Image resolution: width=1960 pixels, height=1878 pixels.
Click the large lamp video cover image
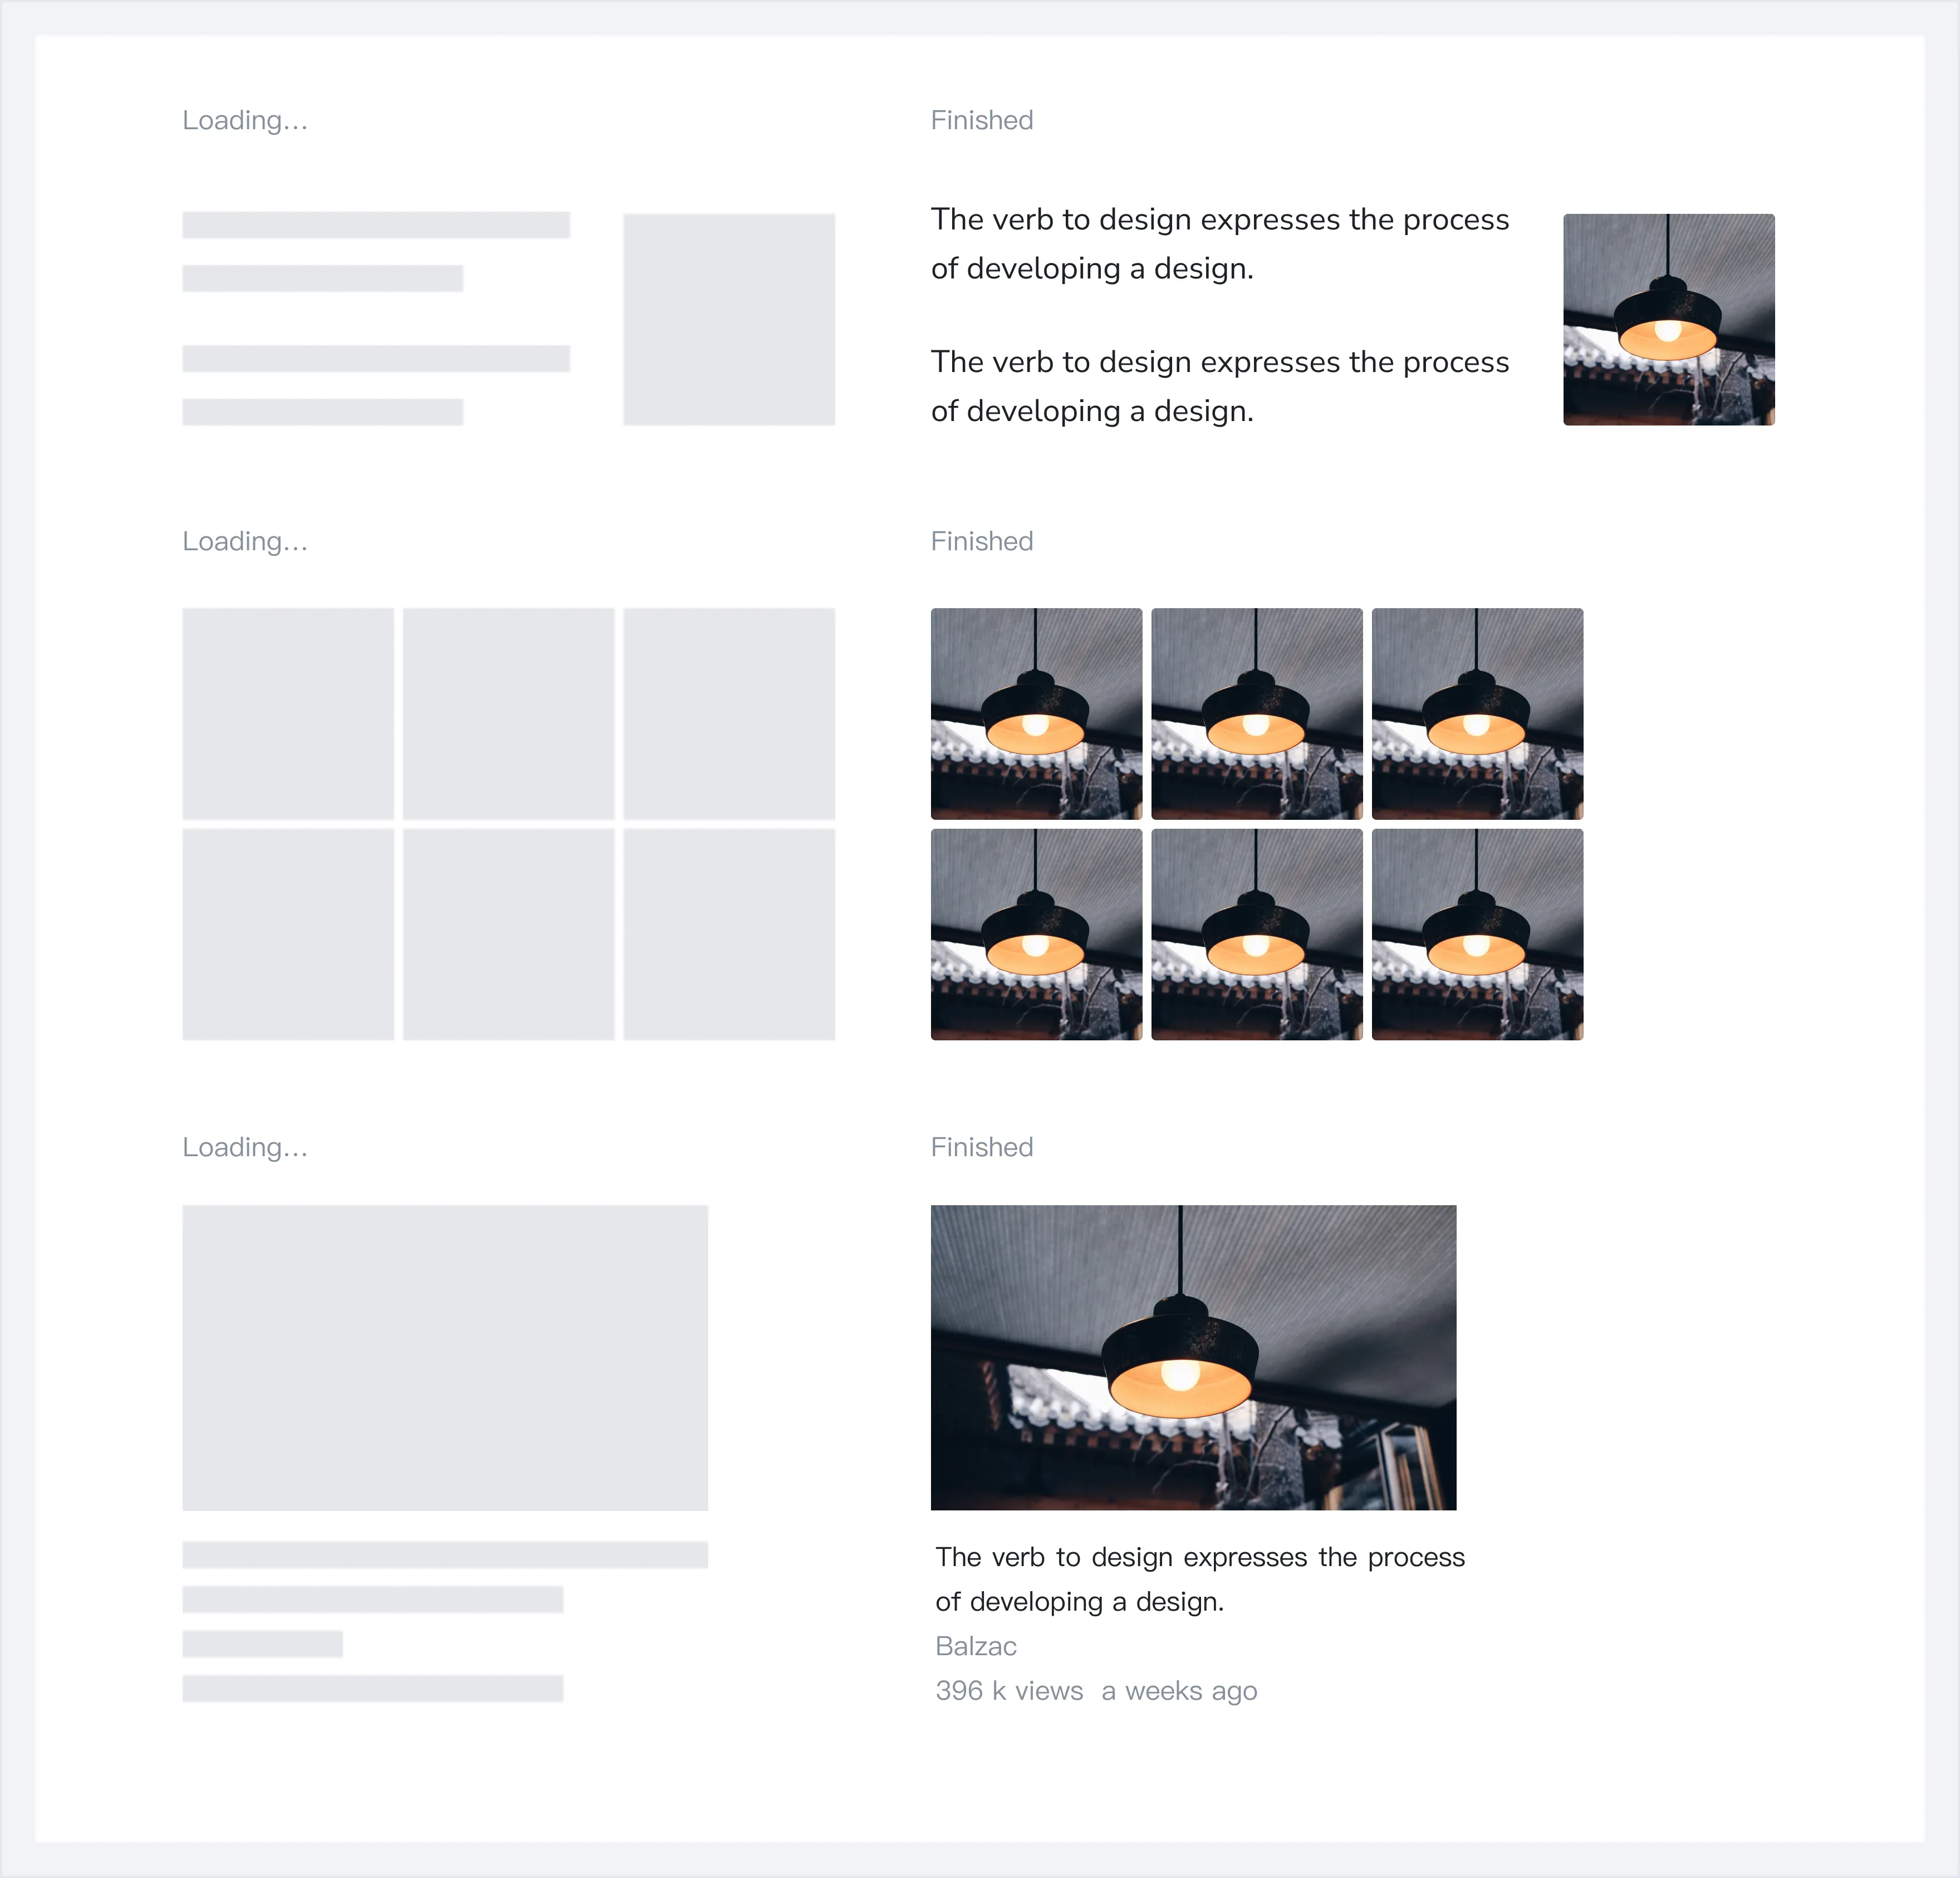(1193, 1357)
